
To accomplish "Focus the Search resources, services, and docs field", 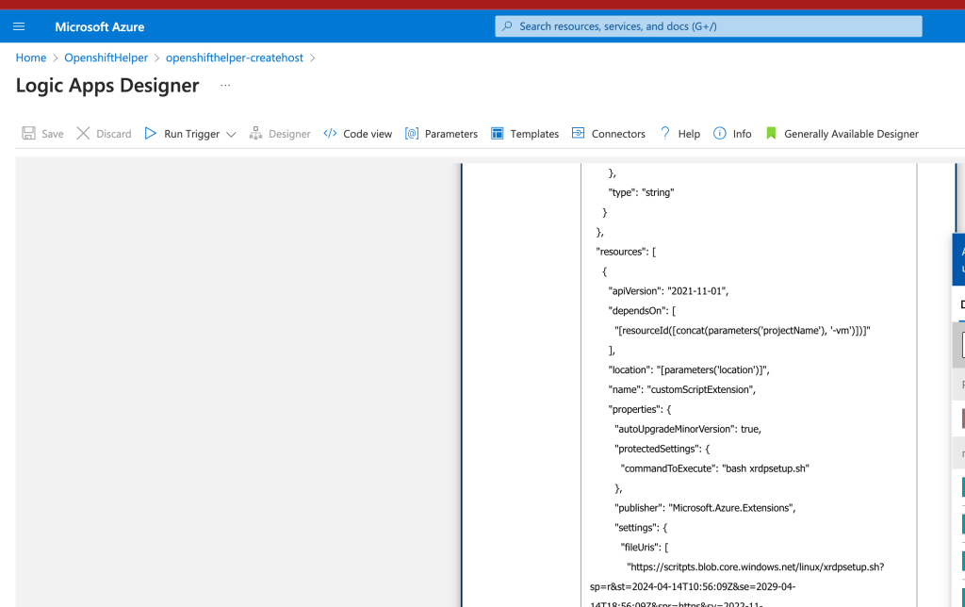I will pos(709,26).
